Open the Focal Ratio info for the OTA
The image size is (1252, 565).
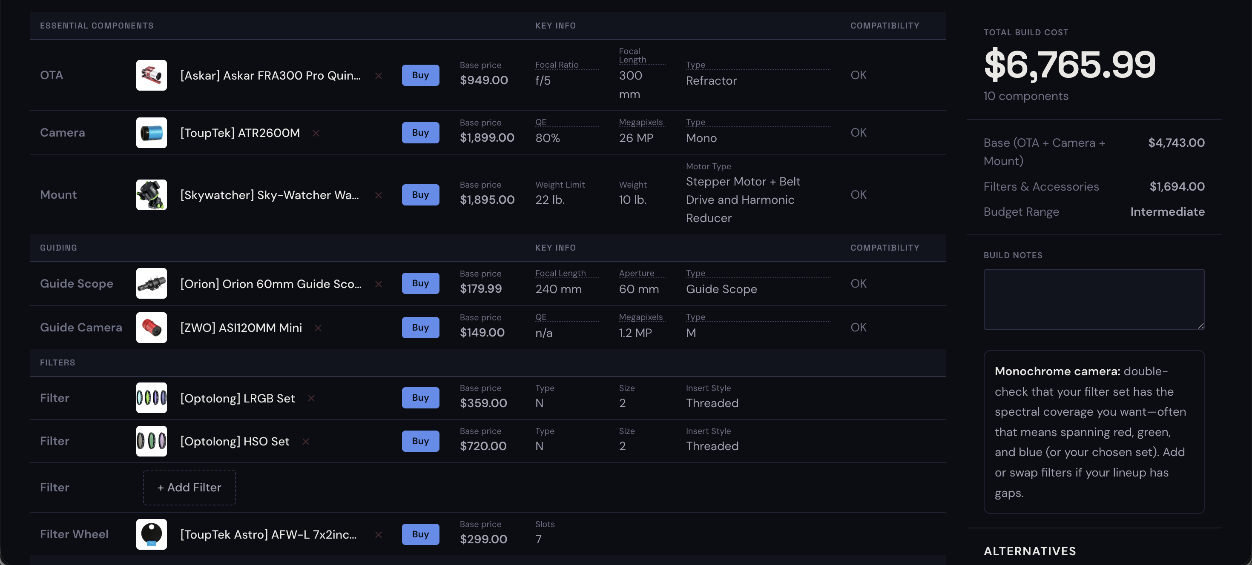coord(557,65)
